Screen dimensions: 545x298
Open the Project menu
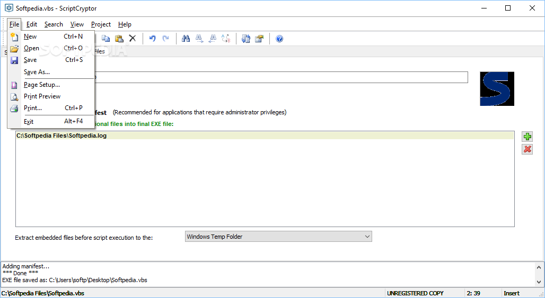pos(101,24)
